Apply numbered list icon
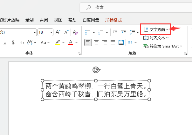The height and width of the screenshot is (135, 192). 101,32
